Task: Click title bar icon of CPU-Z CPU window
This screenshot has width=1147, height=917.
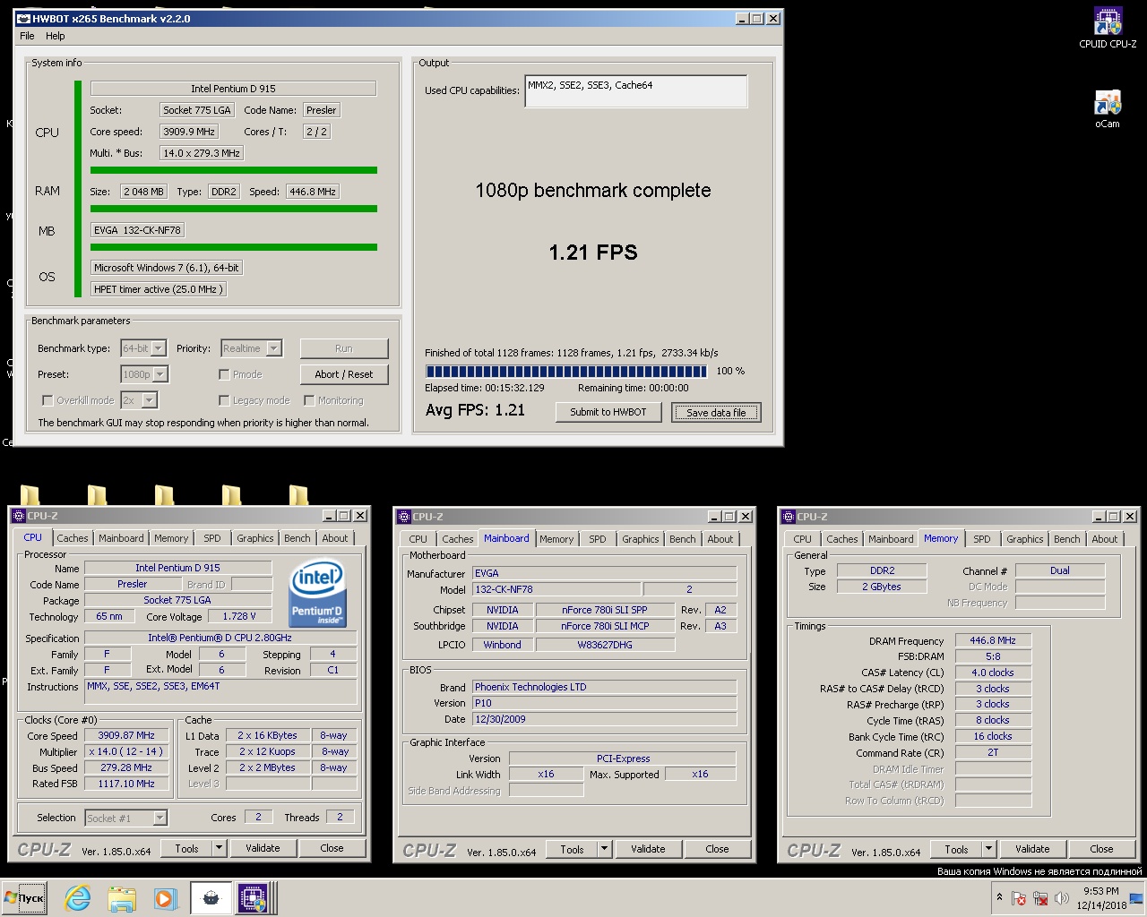Action: point(19,516)
